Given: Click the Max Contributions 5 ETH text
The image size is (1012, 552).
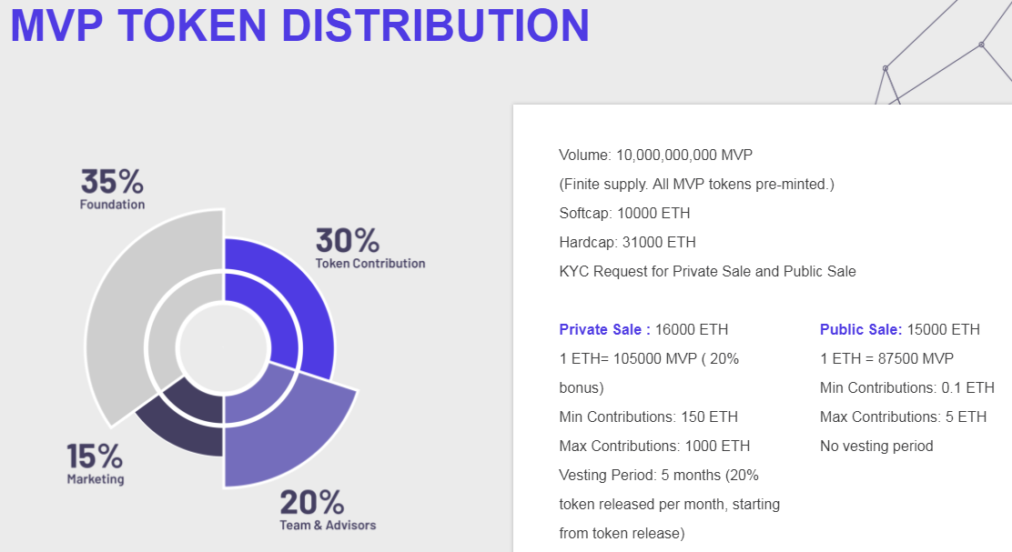Looking at the screenshot, I should tap(903, 417).
